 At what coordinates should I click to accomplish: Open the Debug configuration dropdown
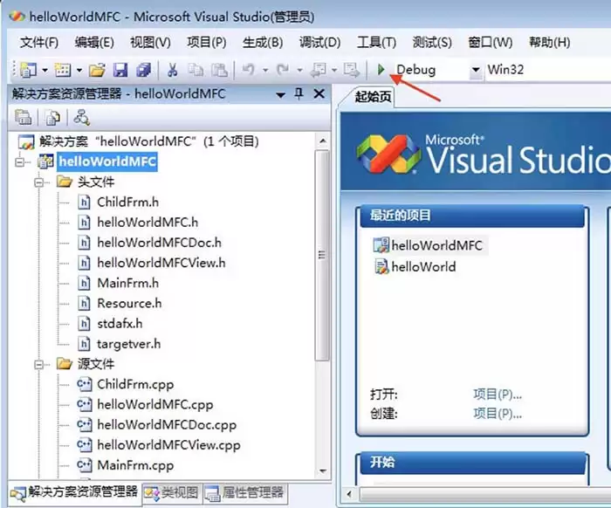(476, 70)
